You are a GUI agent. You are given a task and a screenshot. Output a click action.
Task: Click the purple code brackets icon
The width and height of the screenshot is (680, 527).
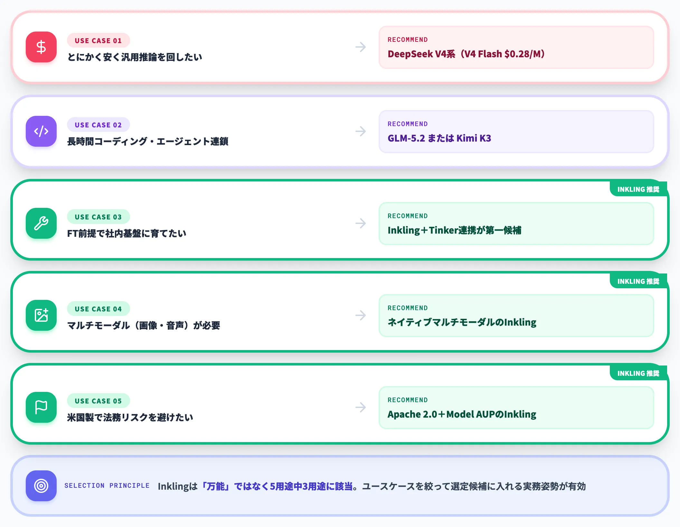coord(41,131)
